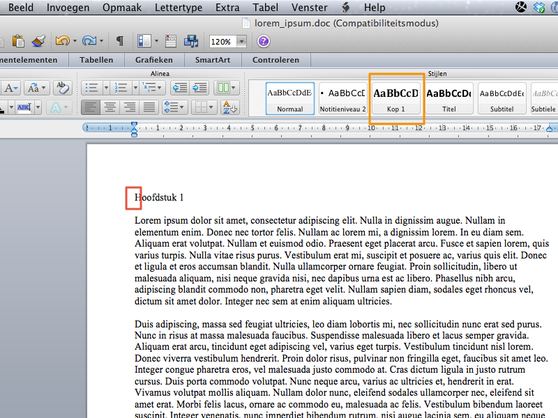Screen dimensions: 558x418
Task: Toggle the paragraph marks display
Action: [120, 41]
